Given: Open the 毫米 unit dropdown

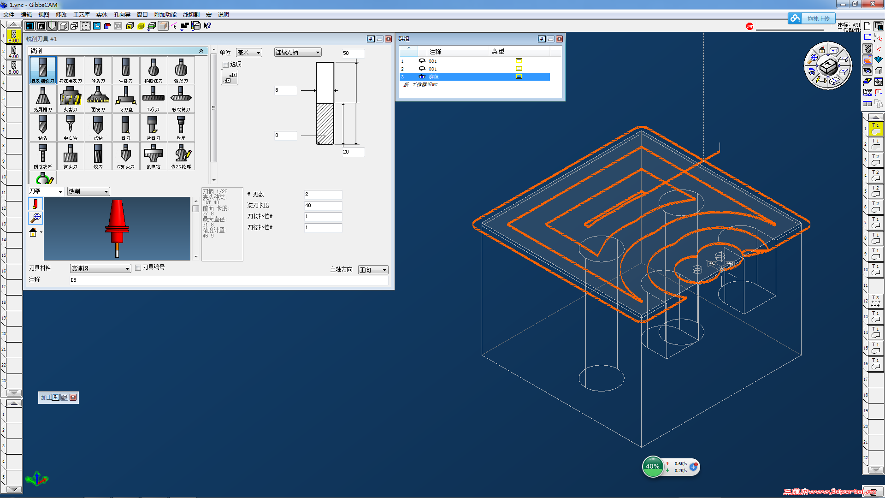Looking at the screenshot, I should (249, 53).
